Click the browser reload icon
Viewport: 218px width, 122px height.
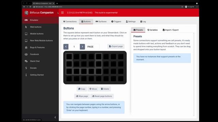(30, 7)
